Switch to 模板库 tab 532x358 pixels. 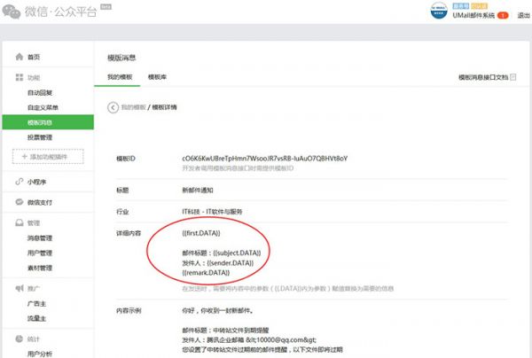(x=157, y=77)
